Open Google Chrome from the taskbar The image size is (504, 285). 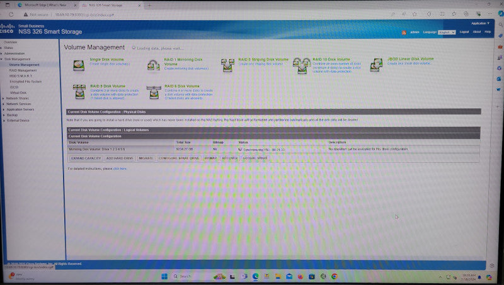click(x=335, y=276)
